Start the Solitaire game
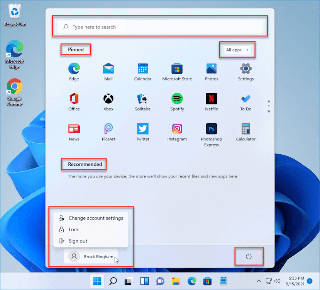This screenshot has width=320, height=290. [143, 102]
